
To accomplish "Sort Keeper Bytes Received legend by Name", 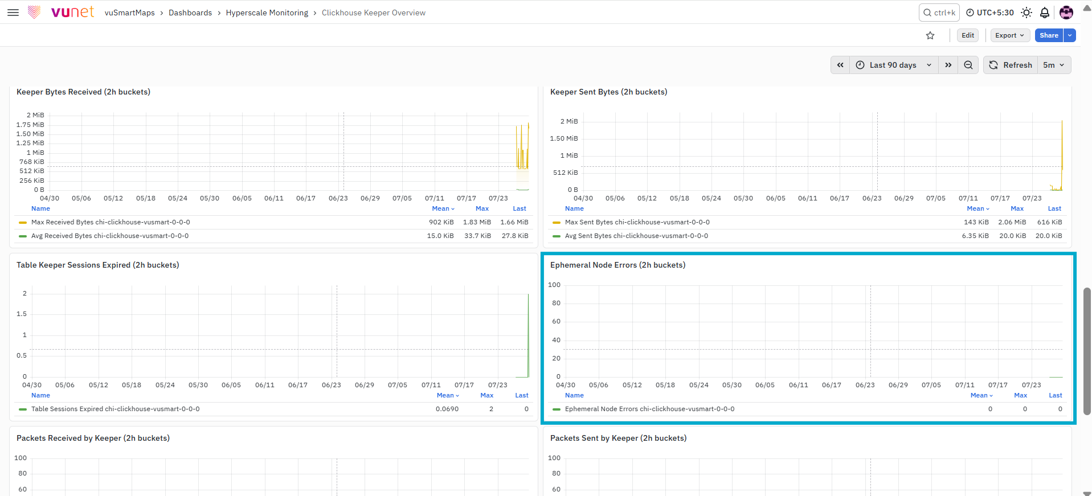I will [x=40, y=208].
